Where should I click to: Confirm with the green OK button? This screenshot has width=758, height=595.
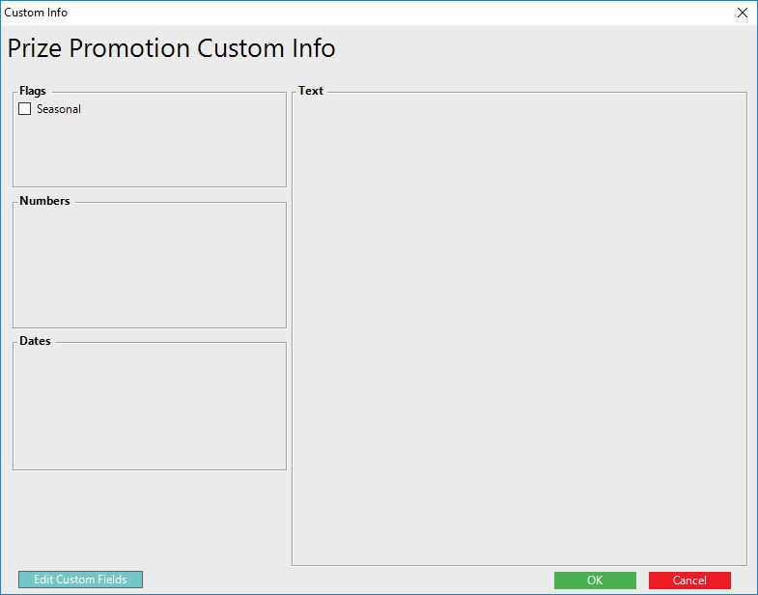(595, 580)
